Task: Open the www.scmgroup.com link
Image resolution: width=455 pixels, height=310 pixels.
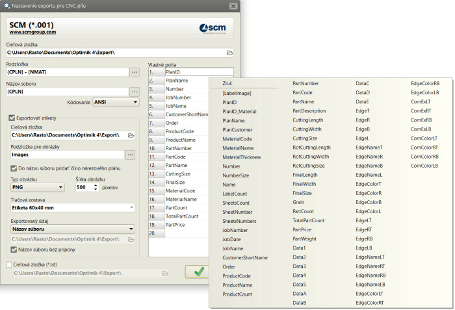Action: pyautogui.click(x=32, y=32)
